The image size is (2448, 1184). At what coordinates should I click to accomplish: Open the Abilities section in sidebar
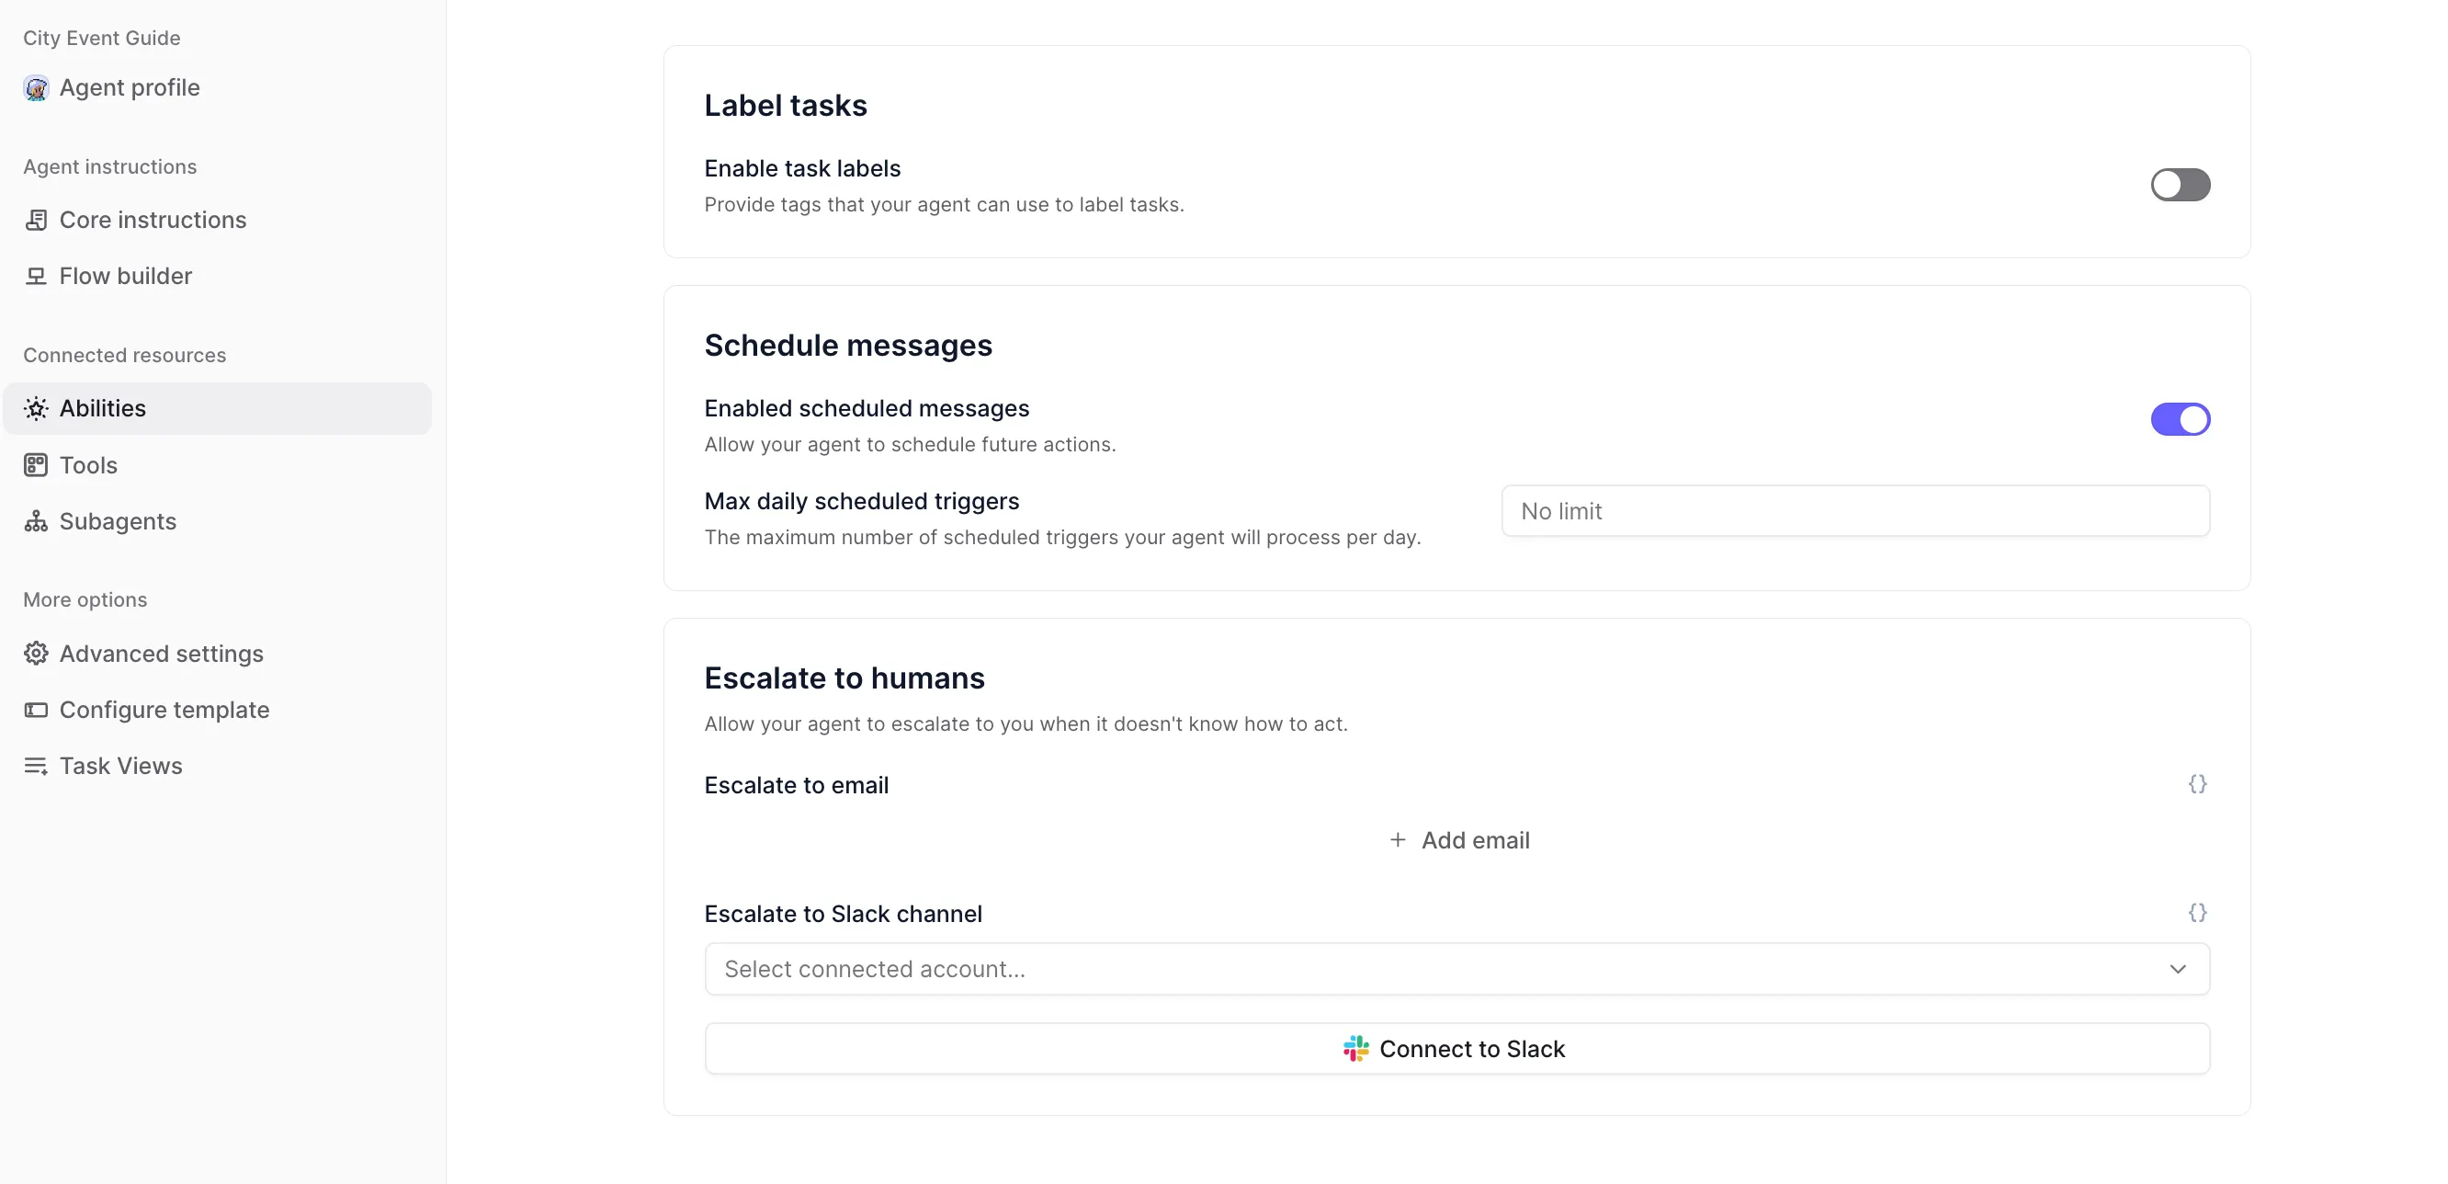(x=103, y=408)
